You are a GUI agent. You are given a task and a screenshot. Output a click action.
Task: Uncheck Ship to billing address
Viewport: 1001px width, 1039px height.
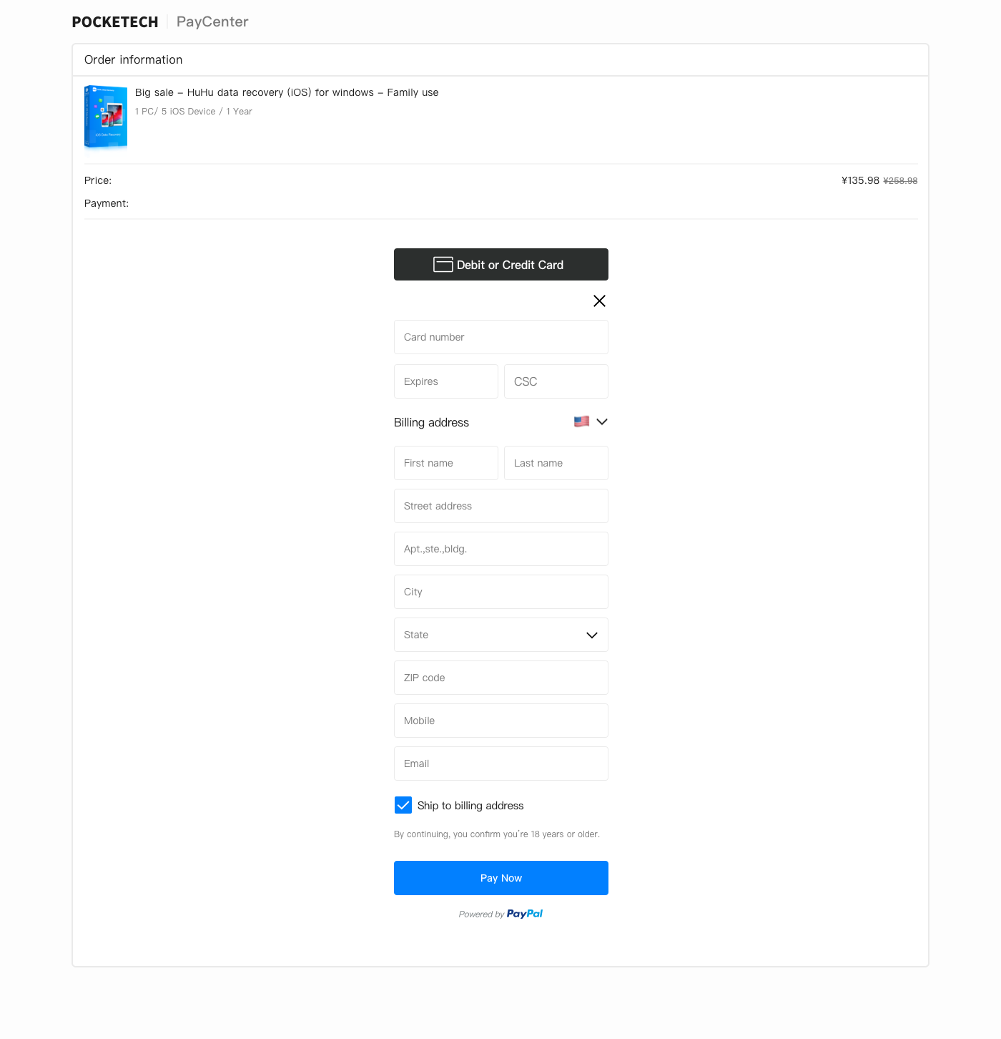pos(403,805)
